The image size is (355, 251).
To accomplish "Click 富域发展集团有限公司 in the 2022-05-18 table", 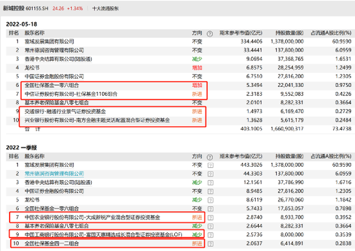I will [x=49, y=42].
